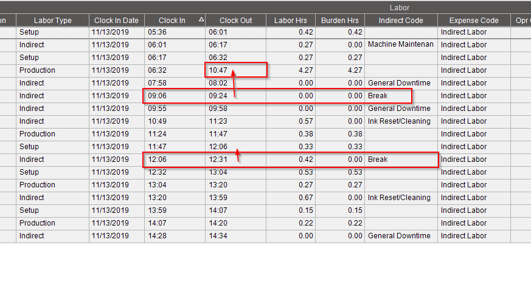Select Burden Hrs cell 0.53
The height and width of the screenshot is (285, 531).
[339, 172]
